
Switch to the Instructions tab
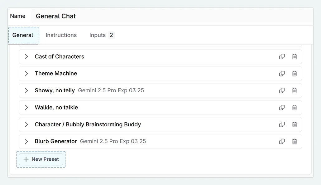[x=61, y=35]
